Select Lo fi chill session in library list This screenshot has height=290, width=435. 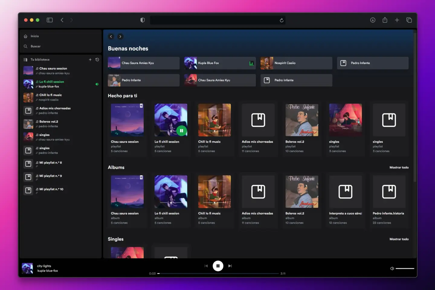60,84
